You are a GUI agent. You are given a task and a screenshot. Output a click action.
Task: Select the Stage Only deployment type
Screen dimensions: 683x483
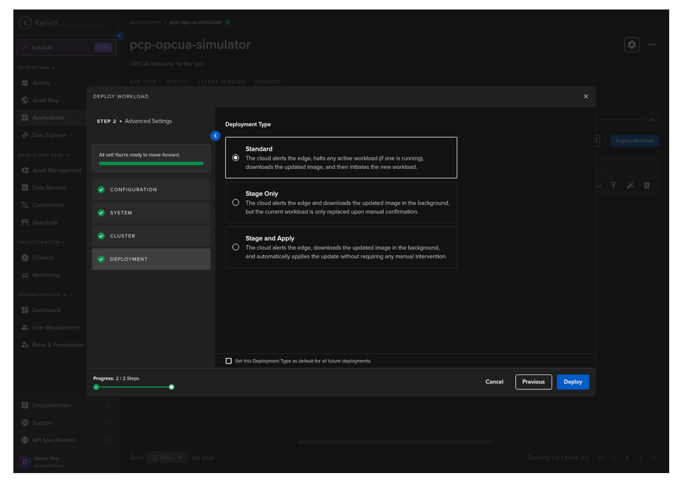(236, 203)
